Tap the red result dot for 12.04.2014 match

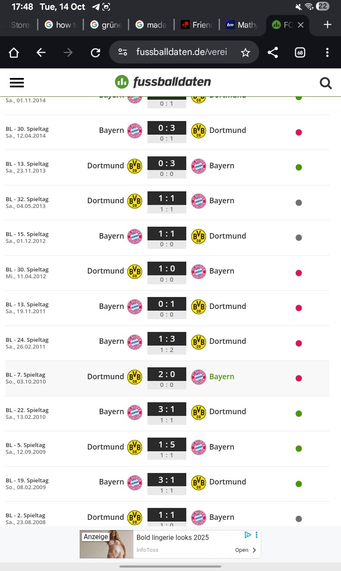pyautogui.click(x=299, y=132)
